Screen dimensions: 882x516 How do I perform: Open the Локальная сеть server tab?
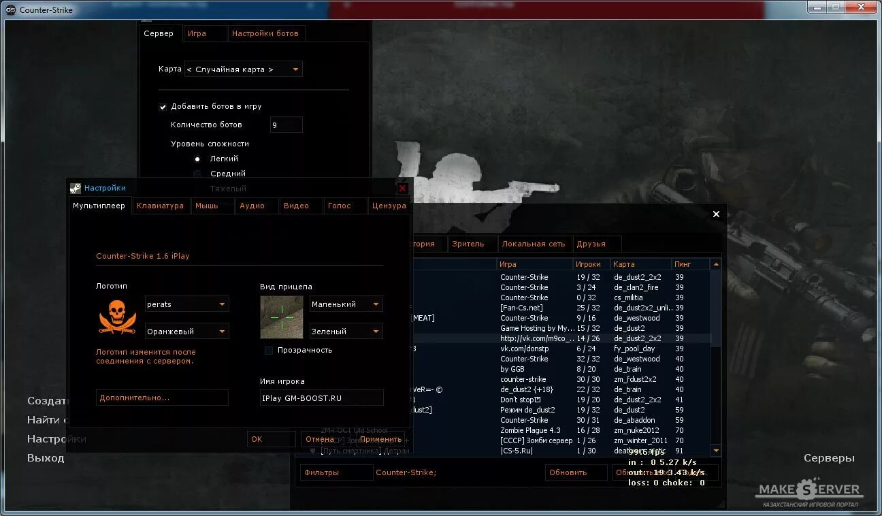(534, 244)
